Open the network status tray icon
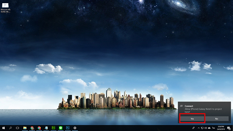The image size is (233, 131). pos(202,128)
